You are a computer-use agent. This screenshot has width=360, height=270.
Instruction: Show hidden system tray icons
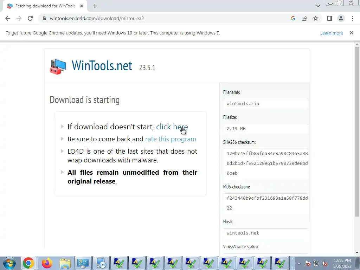point(299,263)
